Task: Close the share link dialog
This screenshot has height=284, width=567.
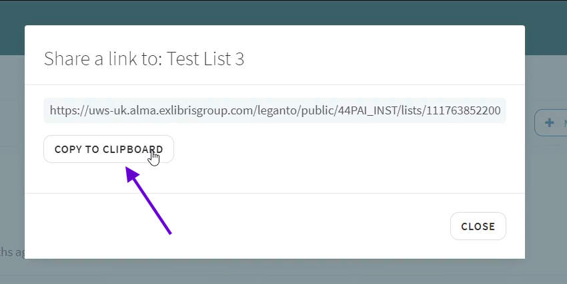Action: click(478, 226)
